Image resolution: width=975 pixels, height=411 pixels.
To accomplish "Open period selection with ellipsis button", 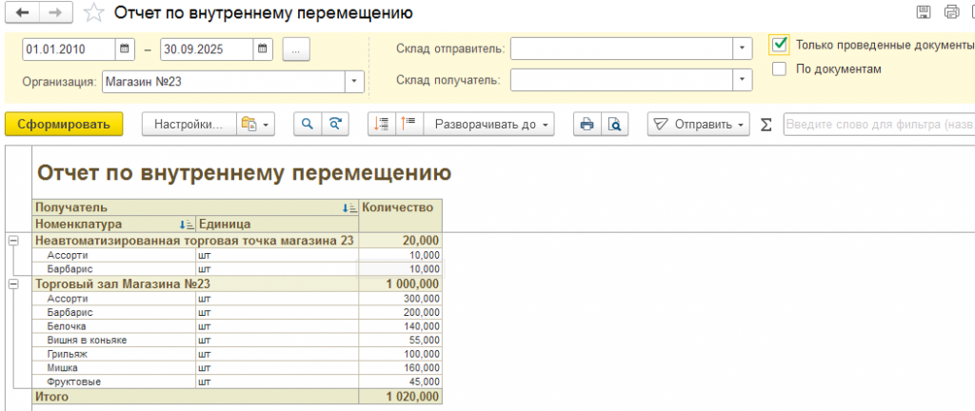I will click(x=296, y=49).
